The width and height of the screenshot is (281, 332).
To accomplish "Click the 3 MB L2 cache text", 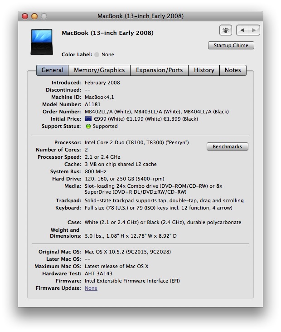I will 121,164.
